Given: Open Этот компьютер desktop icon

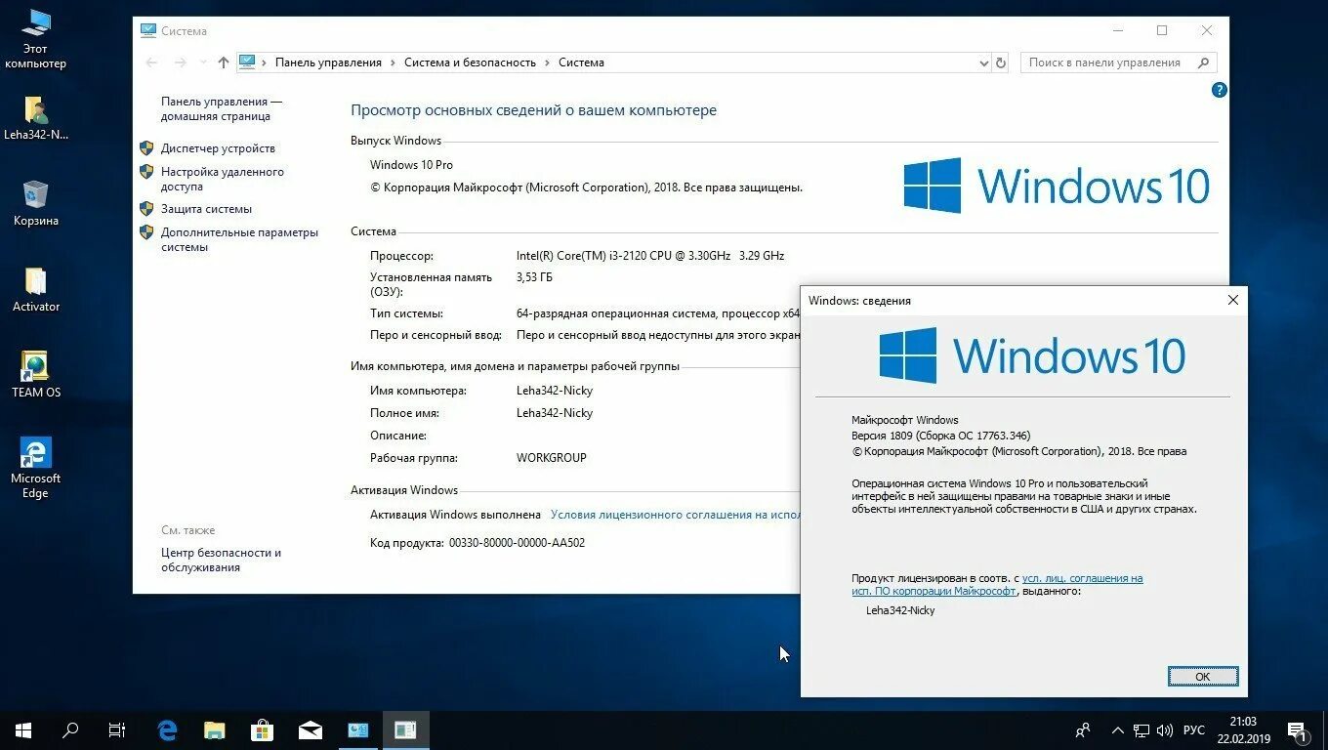Looking at the screenshot, I should pos(36,39).
